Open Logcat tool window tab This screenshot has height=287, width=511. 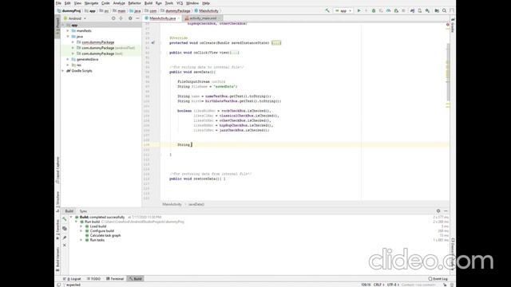(73, 279)
